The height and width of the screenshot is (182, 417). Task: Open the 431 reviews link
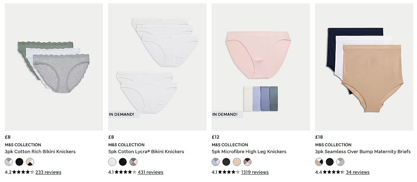[150, 172]
